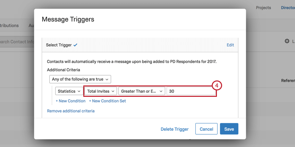Open the Total Invites dropdown
The width and height of the screenshot is (295, 147).
tap(101, 91)
